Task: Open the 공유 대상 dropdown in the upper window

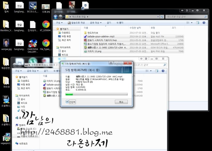Action: click(96, 23)
